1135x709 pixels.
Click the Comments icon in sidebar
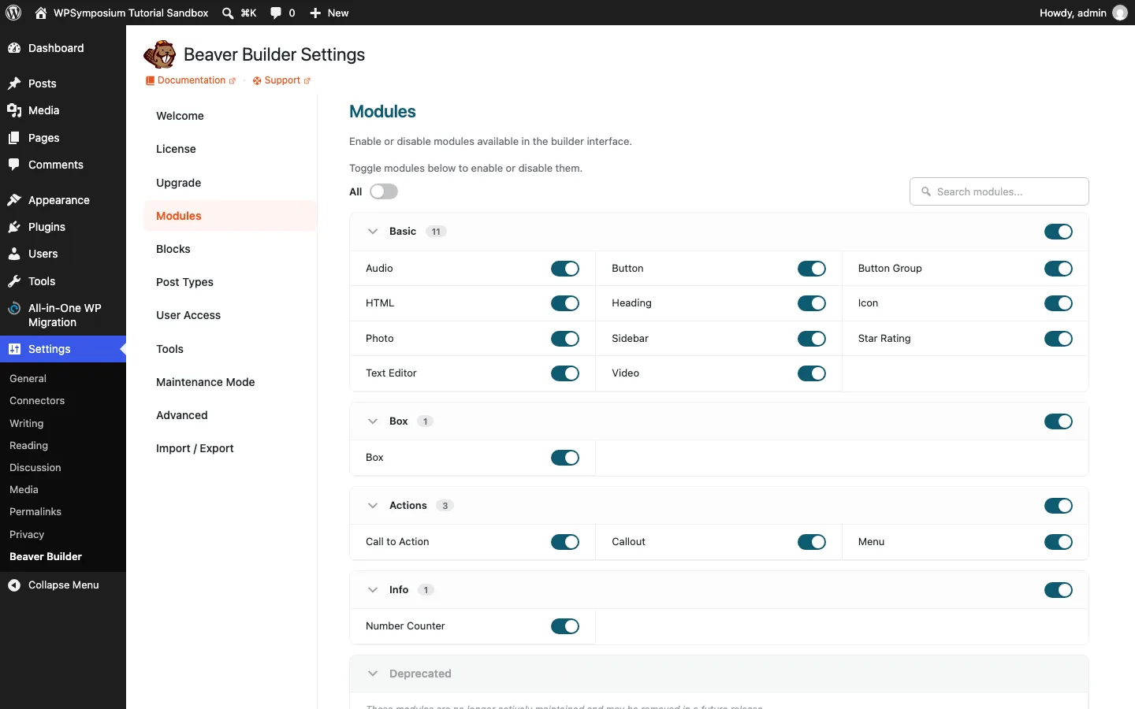14,165
